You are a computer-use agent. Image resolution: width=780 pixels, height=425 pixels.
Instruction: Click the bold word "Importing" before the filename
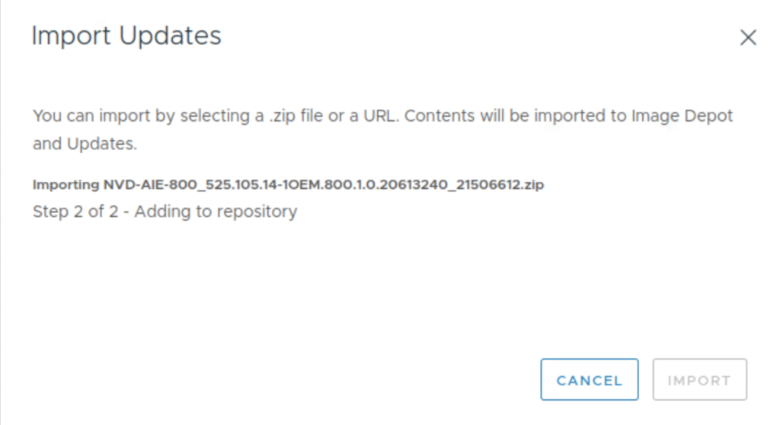(66, 185)
